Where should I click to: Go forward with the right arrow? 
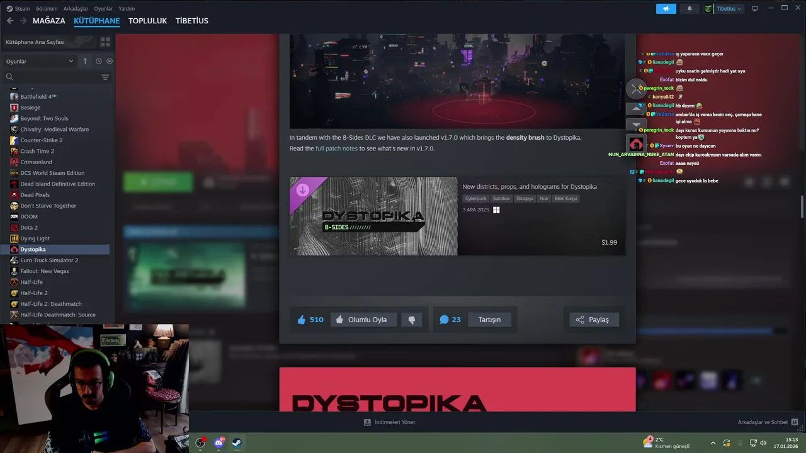pos(23,21)
